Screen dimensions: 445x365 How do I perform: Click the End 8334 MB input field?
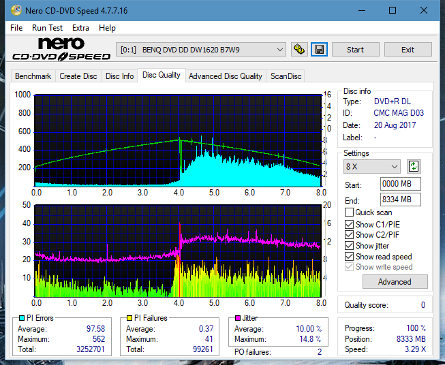401,200
